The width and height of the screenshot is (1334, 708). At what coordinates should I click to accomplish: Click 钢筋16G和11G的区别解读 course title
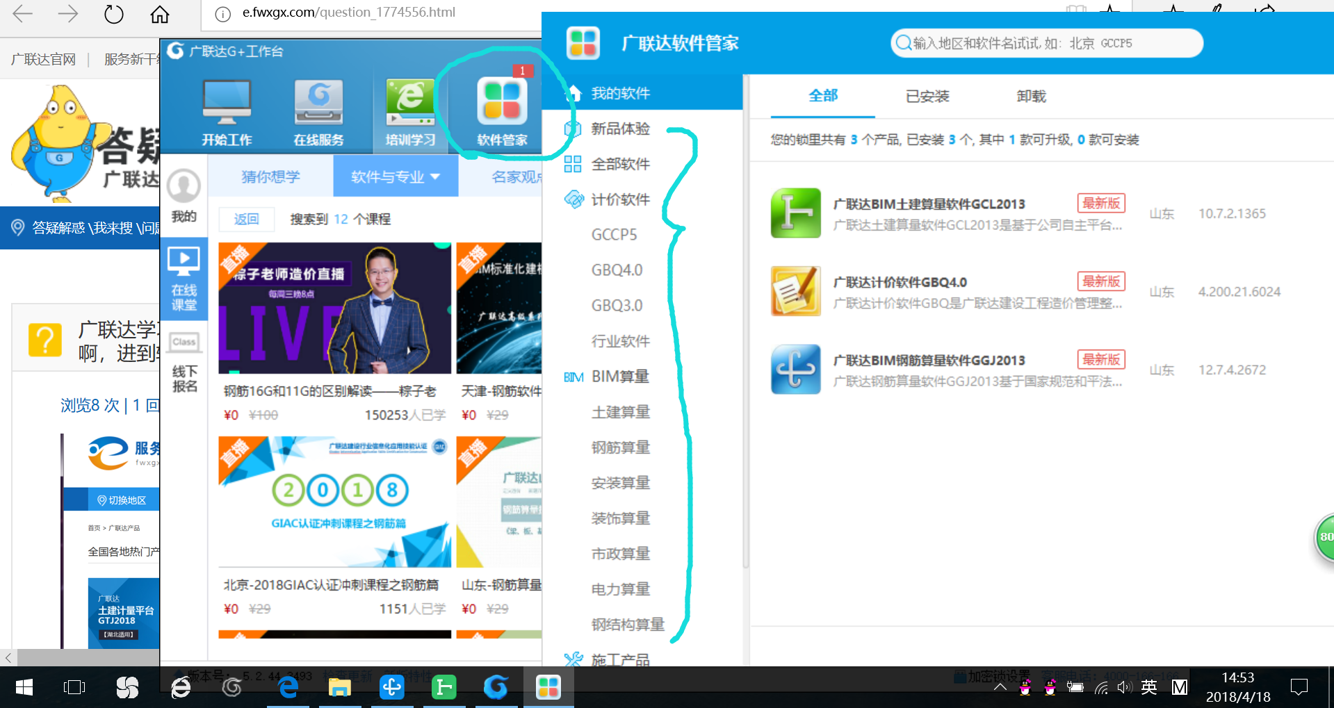click(x=330, y=391)
